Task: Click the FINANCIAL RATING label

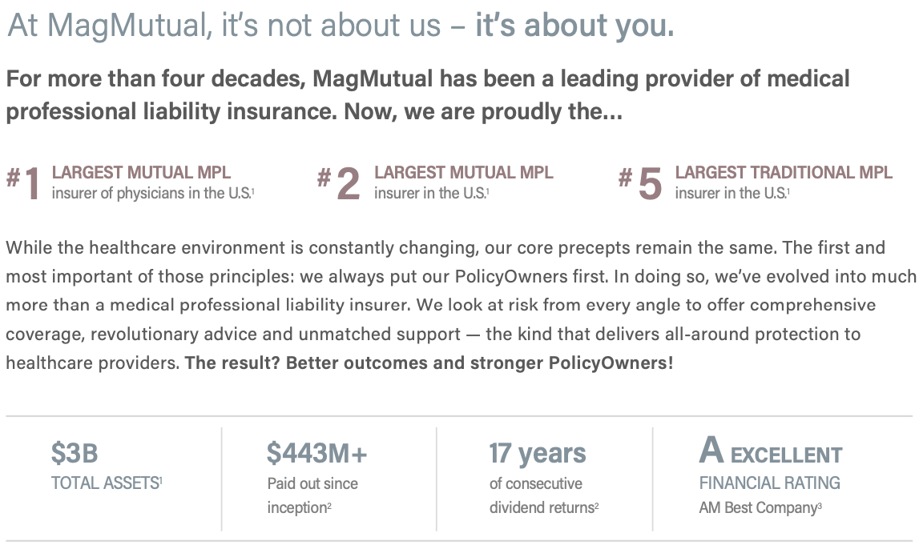Action: pyautogui.click(x=769, y=483)
